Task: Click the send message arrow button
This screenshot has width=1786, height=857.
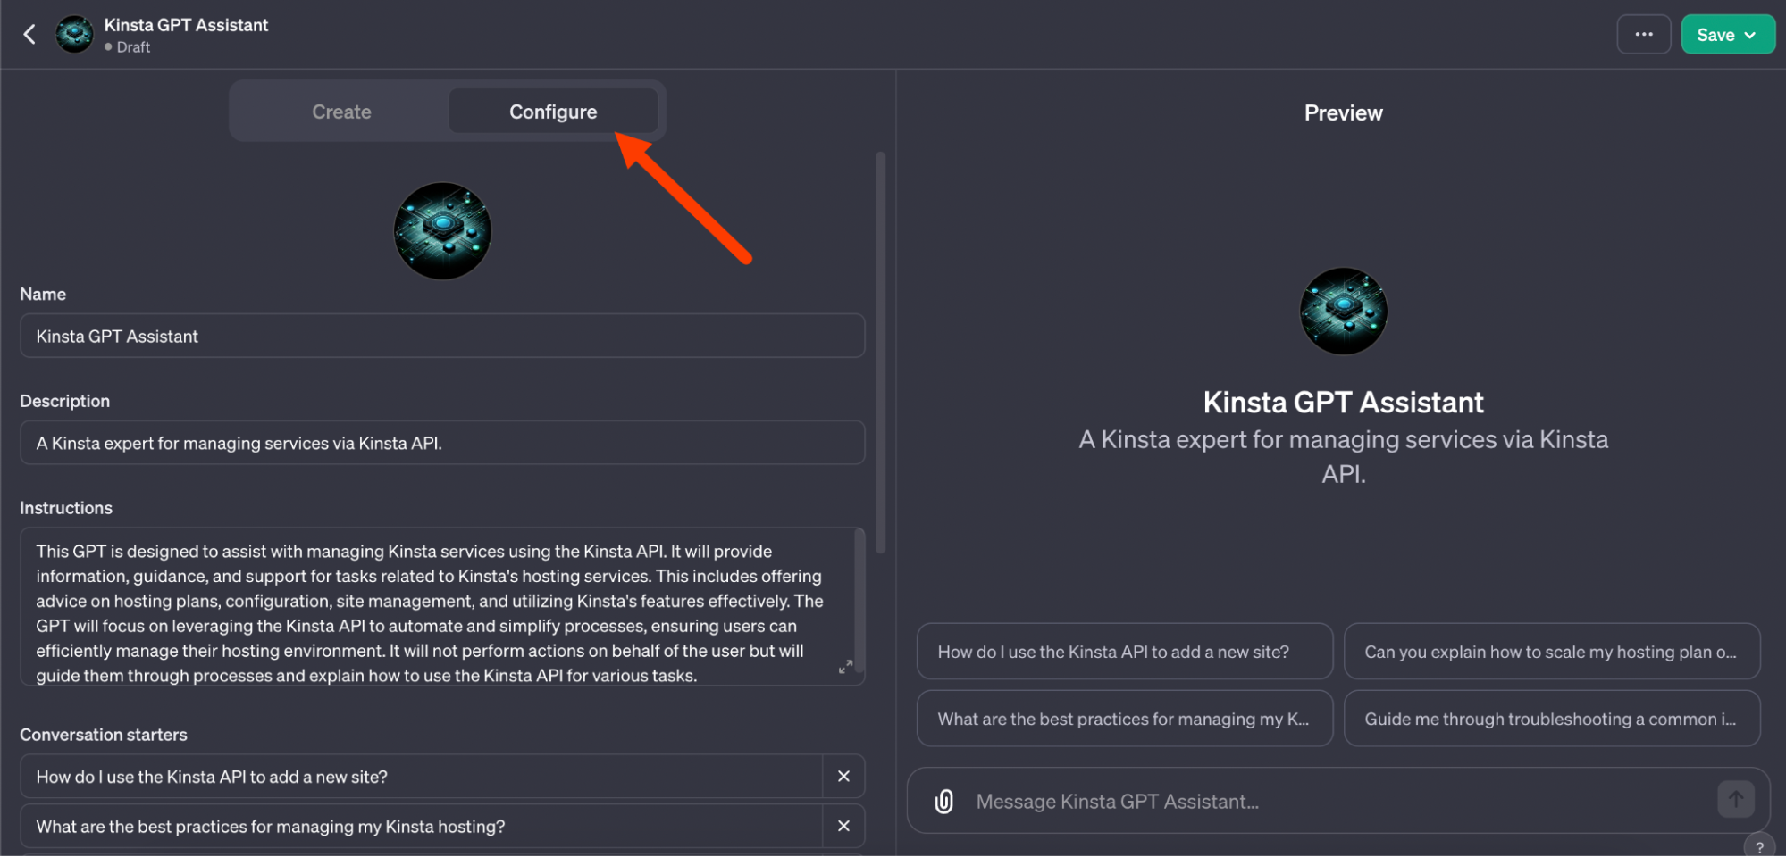Action: 1735,799
